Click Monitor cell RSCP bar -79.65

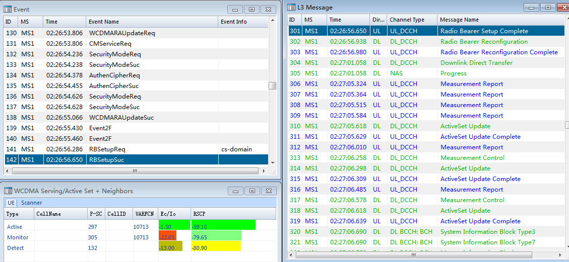(216, 235)
